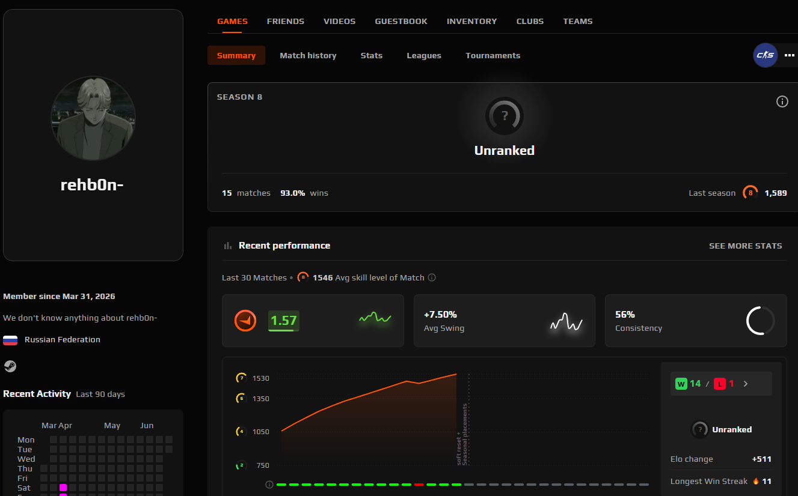Click Unranked badge in the side stats panel
Screen dimensions: 798x496
(699, 429)
